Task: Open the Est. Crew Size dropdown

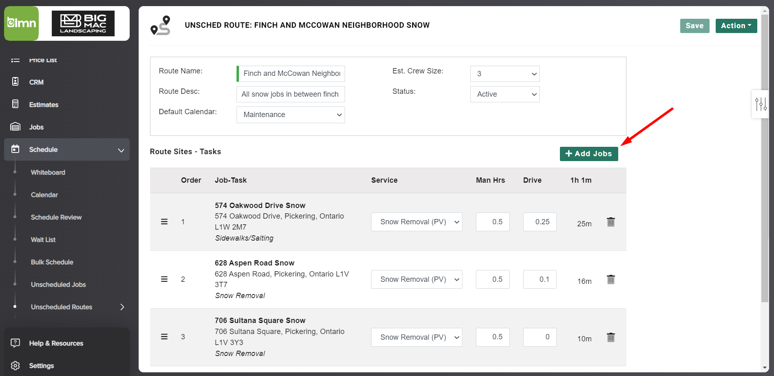Action: [x=505, y=74]
